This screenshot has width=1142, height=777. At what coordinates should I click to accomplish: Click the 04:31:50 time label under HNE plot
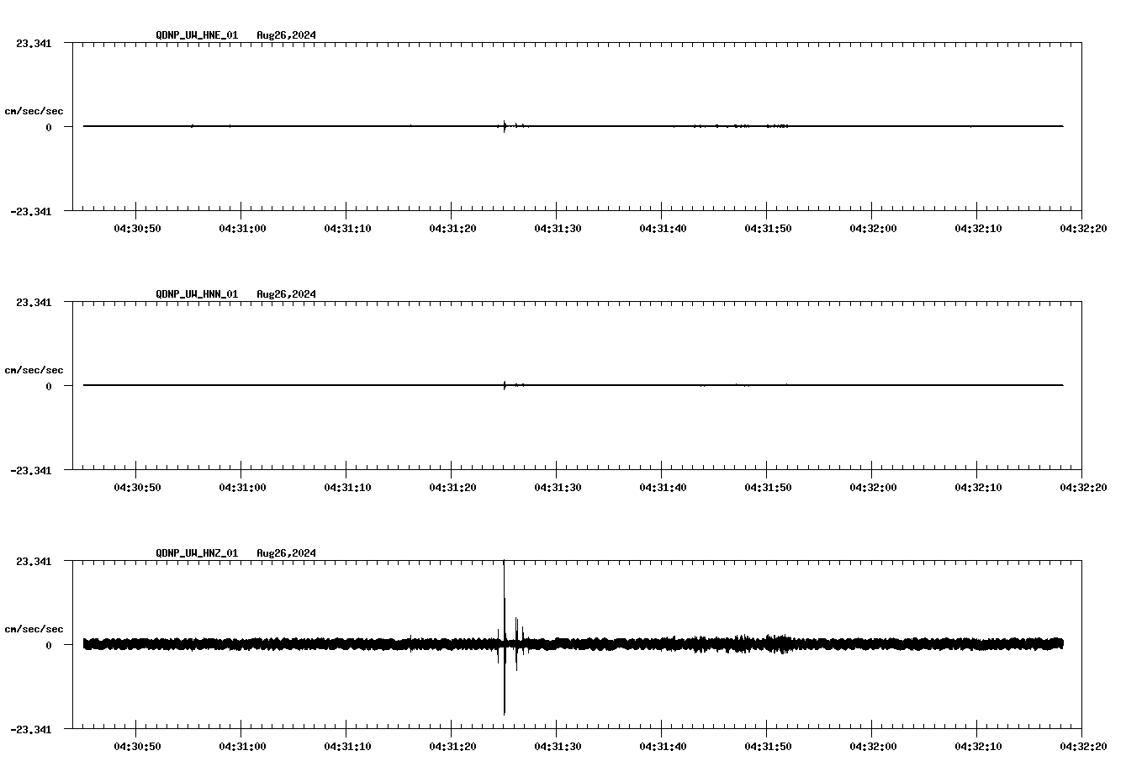pos(768,229)
